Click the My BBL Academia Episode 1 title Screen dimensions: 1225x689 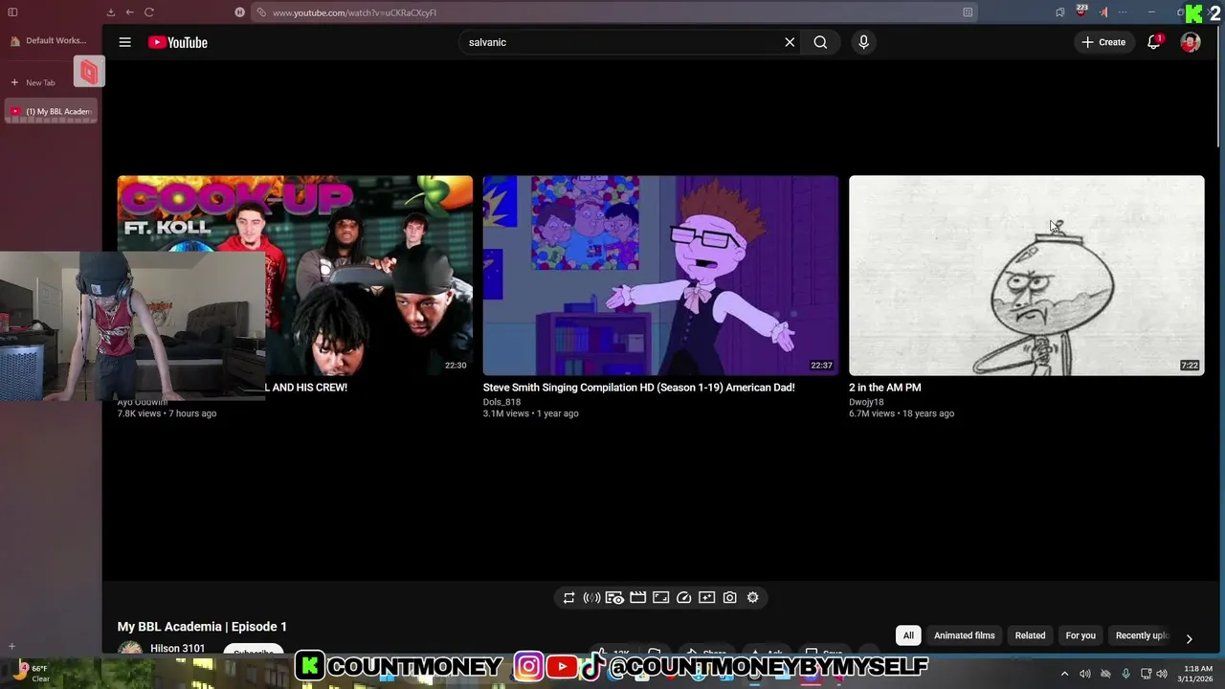click(x=202, y=627)
